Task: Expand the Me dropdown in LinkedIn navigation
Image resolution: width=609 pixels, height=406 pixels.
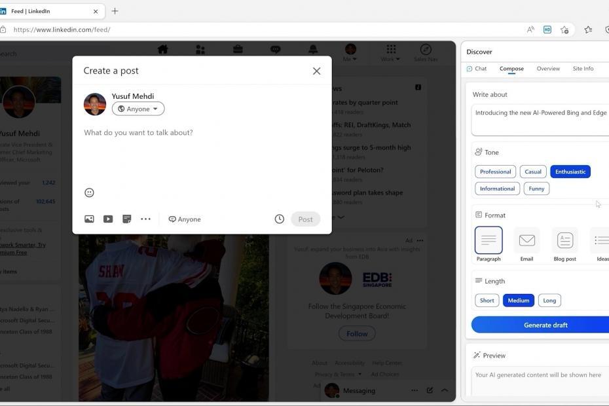Action: point(350,54)
